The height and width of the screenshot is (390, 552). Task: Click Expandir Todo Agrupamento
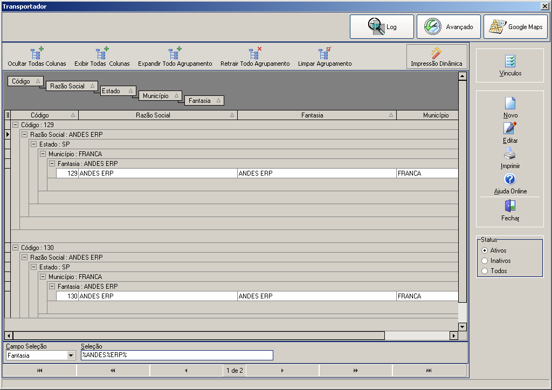[175, 57]
